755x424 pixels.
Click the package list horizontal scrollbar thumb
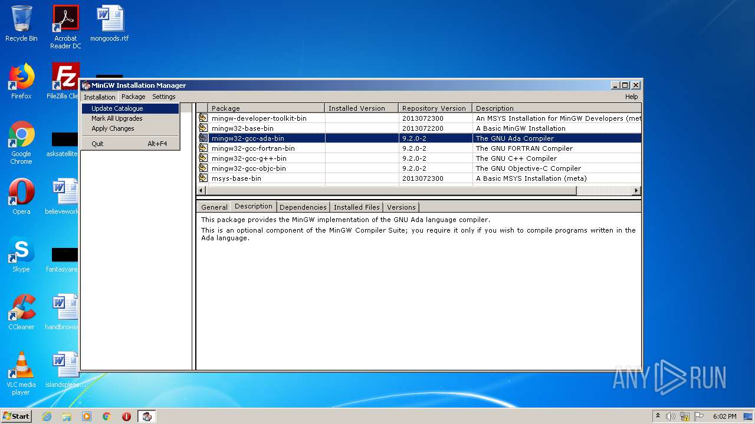(391, 191)
